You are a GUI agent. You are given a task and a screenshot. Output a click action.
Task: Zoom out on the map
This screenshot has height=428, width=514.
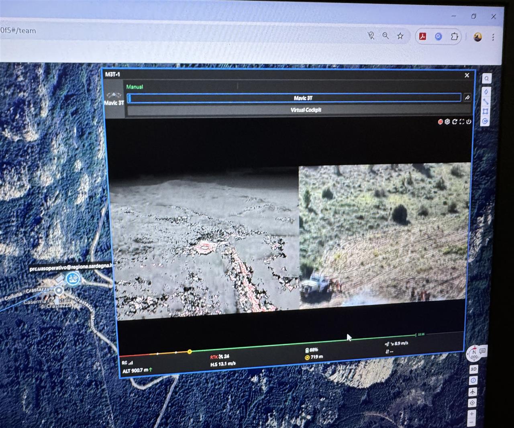471,422
